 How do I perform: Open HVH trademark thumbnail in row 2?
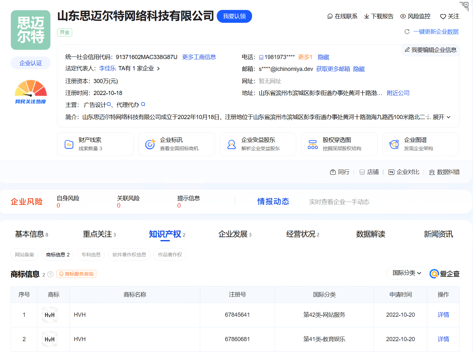(x=50, y=339)
